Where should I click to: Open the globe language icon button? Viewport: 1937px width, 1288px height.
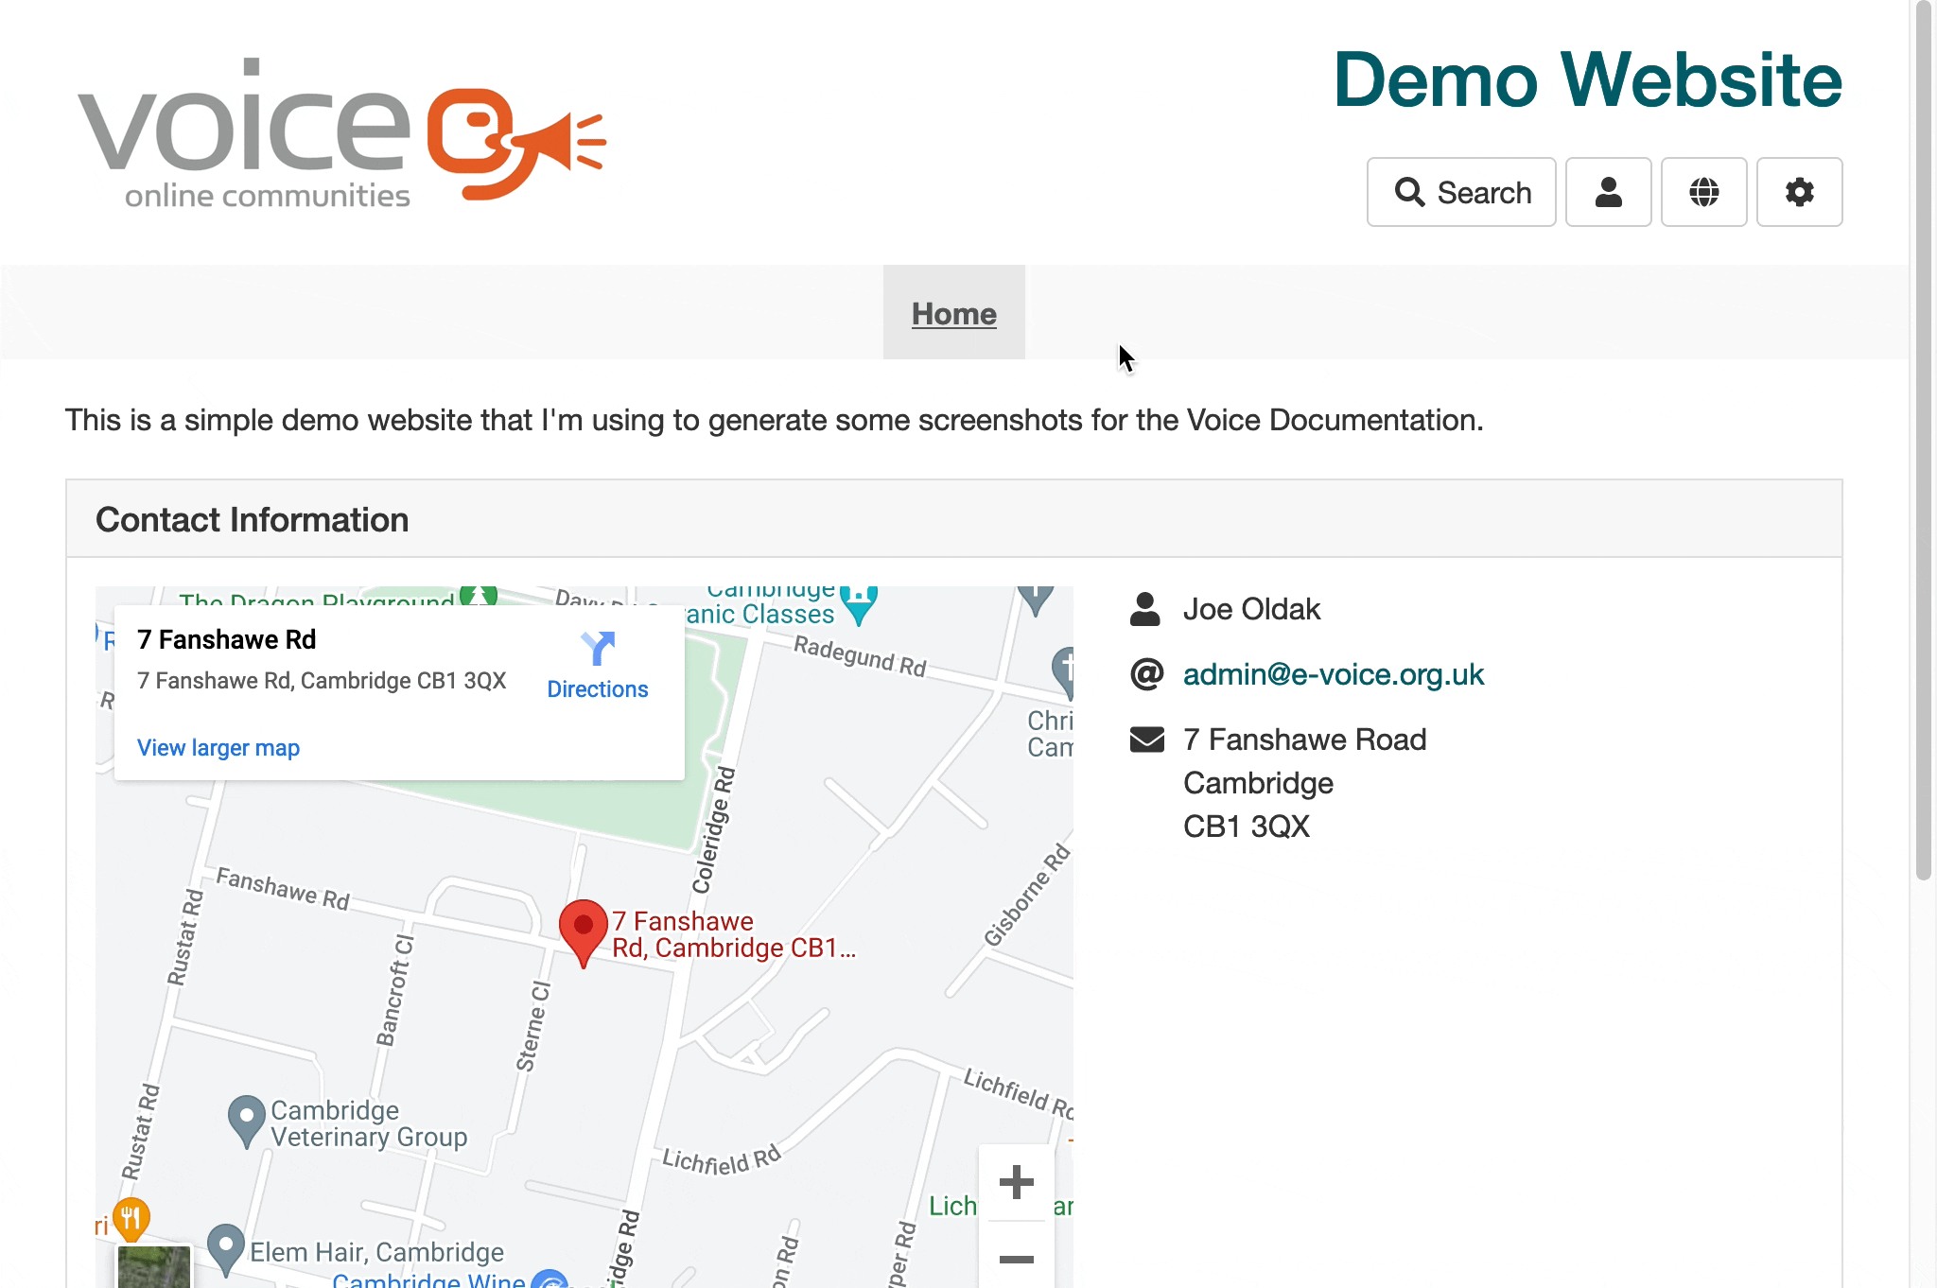click(x=1703, y=192)
